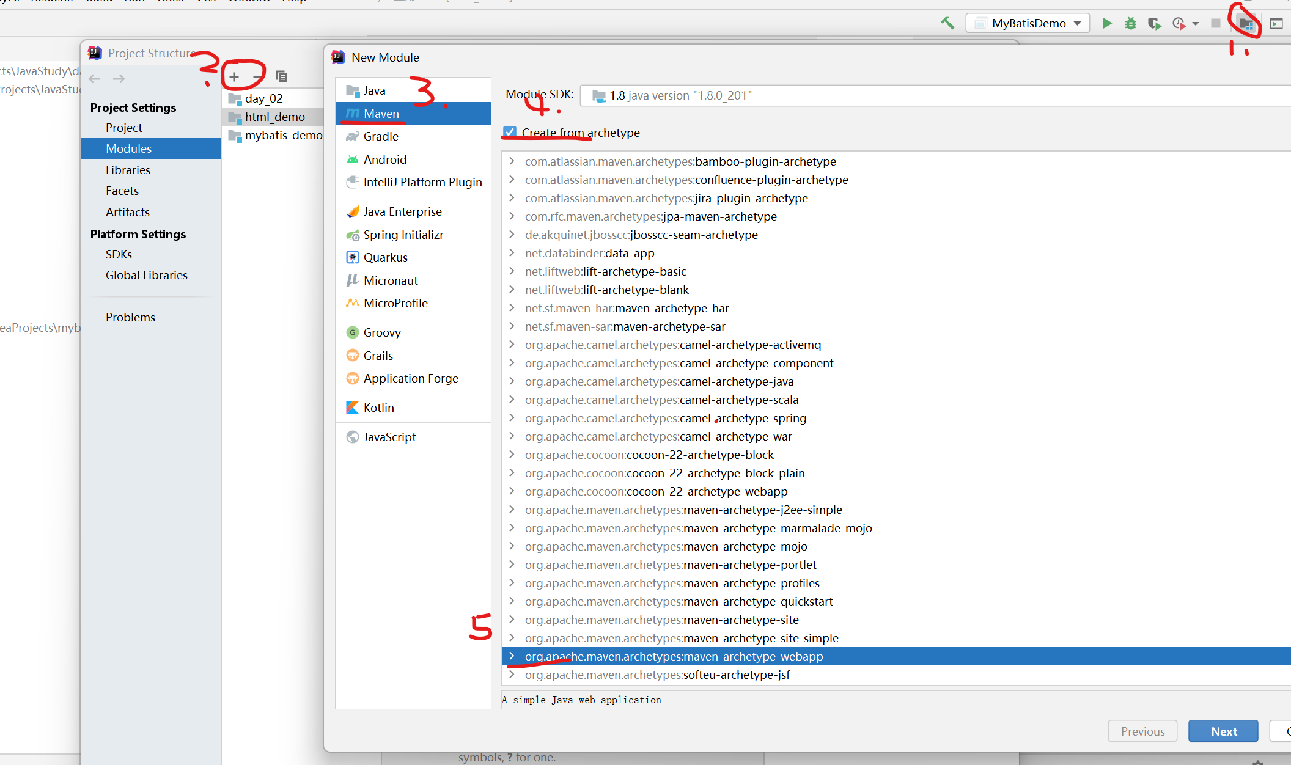Expand softeu-archetype-jsf chevron
Image resolution: width=1291 pixels, height=765 pixels.
512,675
